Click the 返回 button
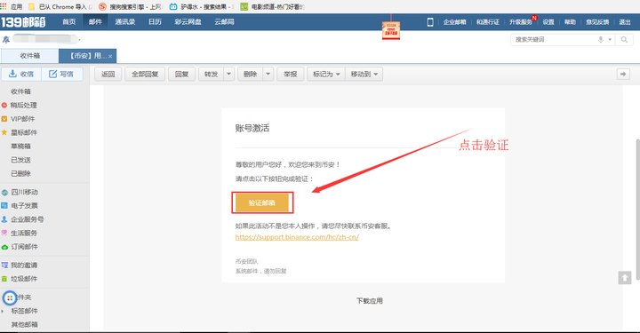Image resolution: width=640 pixels, height=333 pixels. coord(108,75)
